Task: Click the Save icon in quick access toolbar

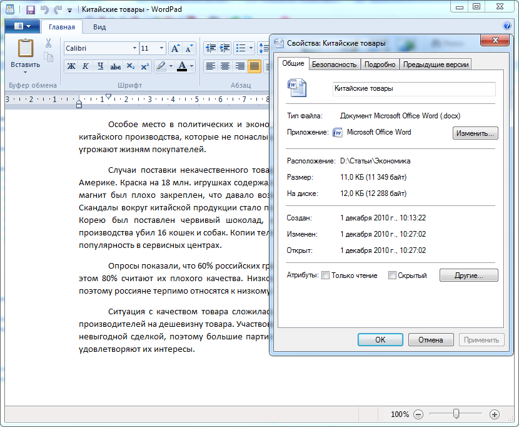Action: pyautogui.click(x=30, y=10)
